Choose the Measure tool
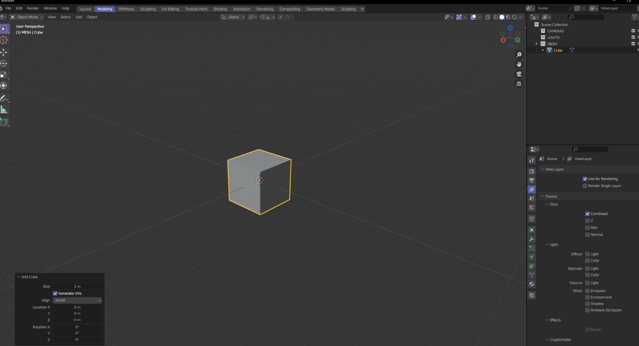Image resolution: width=639 pixels, height=346 pixels. pos(4,109)
